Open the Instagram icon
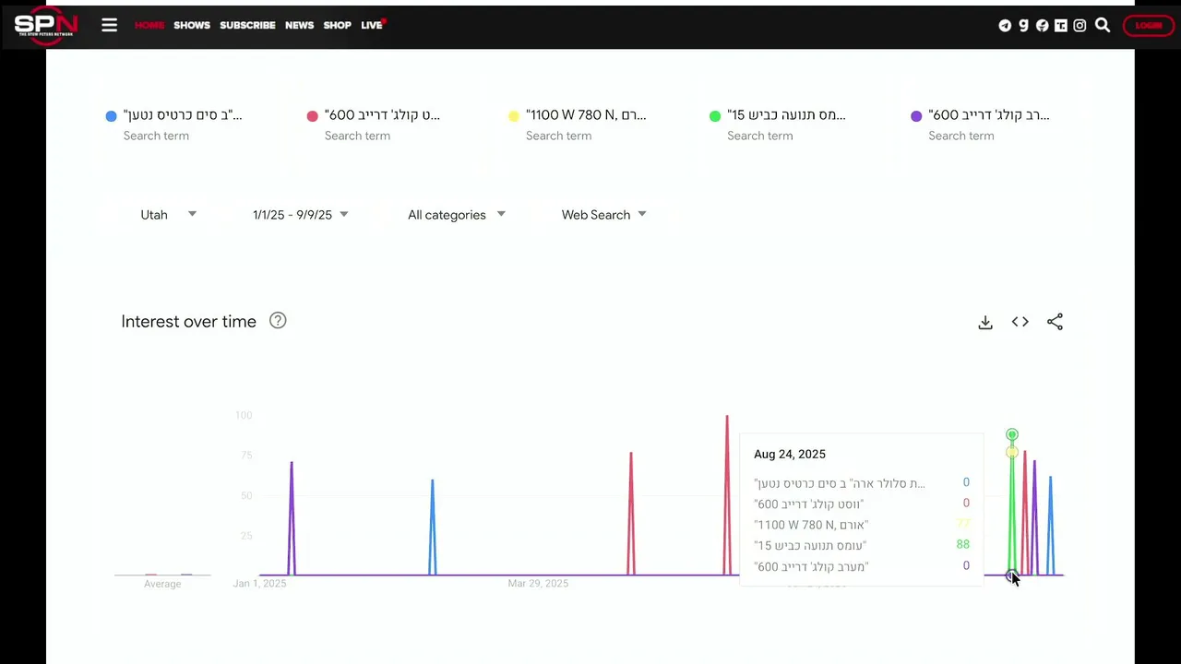This screenshot has height=664, width=1181. pyautogui.click(x=1080, y=26)
